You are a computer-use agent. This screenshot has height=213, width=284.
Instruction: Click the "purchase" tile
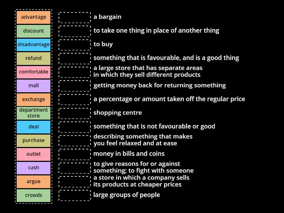pyautogui.click(x=33, y=140)
